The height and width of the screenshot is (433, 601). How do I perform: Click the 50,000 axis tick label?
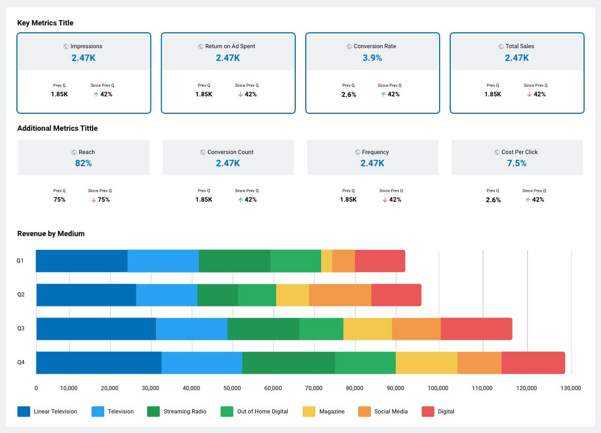(x=232, y=388)
